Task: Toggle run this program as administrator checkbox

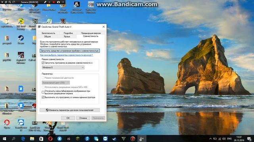Action: click(43, 97)
